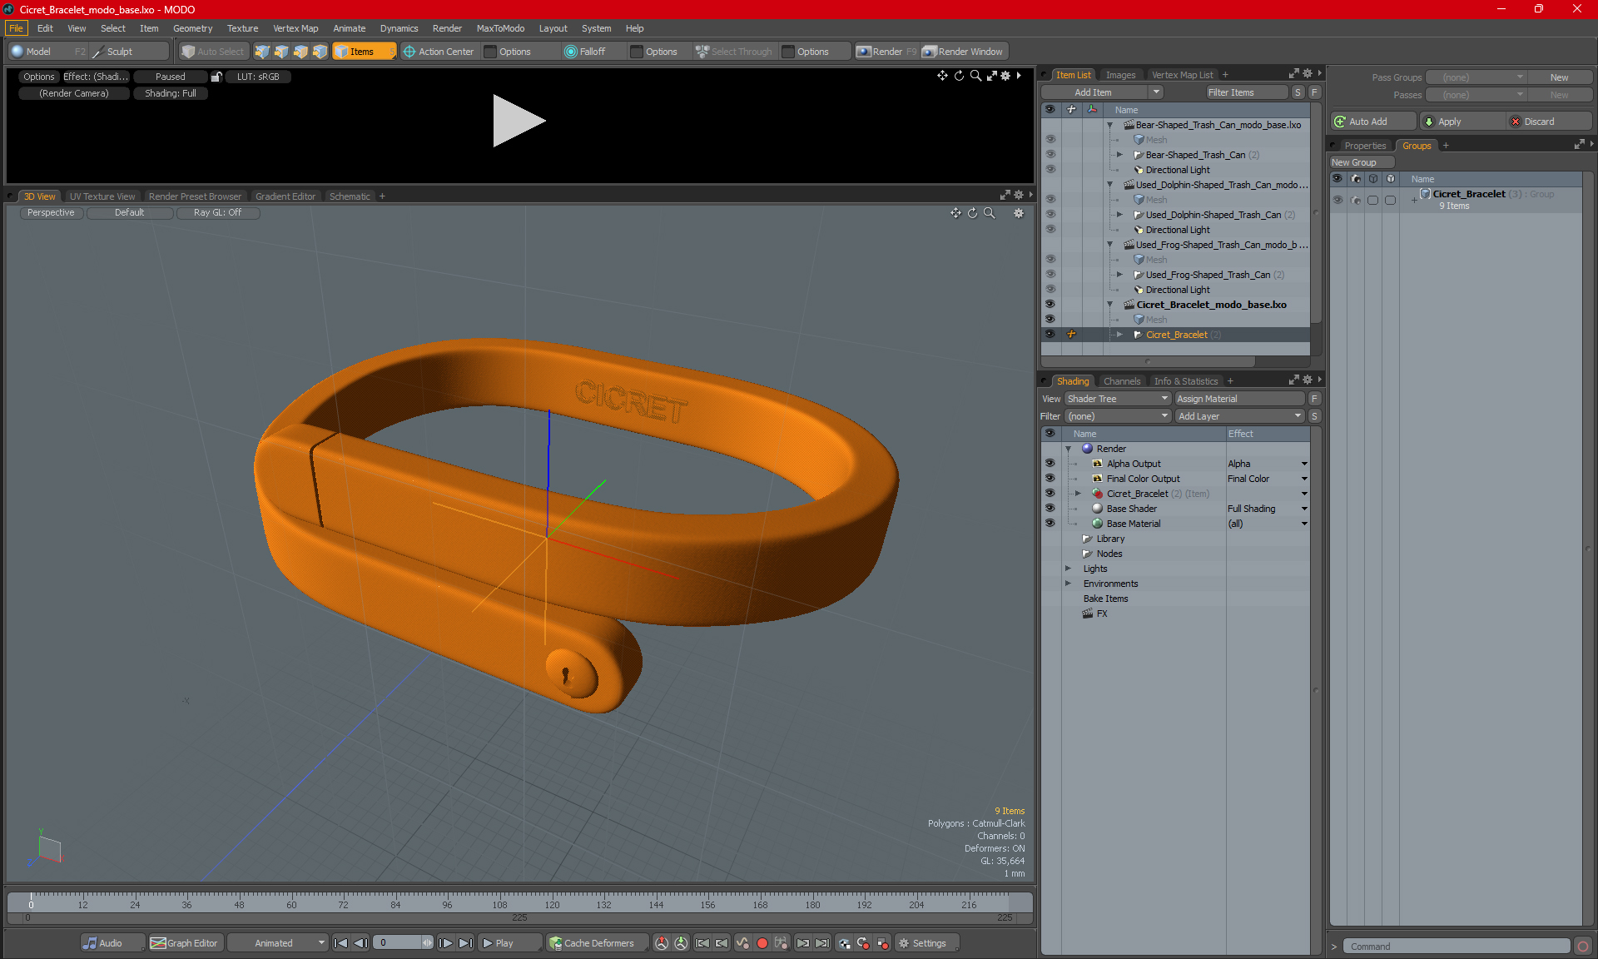Click the Command input field
This screenshot has height=959, width=1598.
click(x=1457, y=947)
